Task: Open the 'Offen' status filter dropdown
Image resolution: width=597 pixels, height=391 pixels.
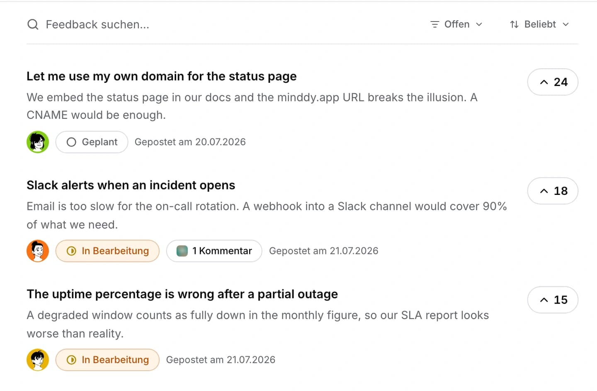Action: 456,24
